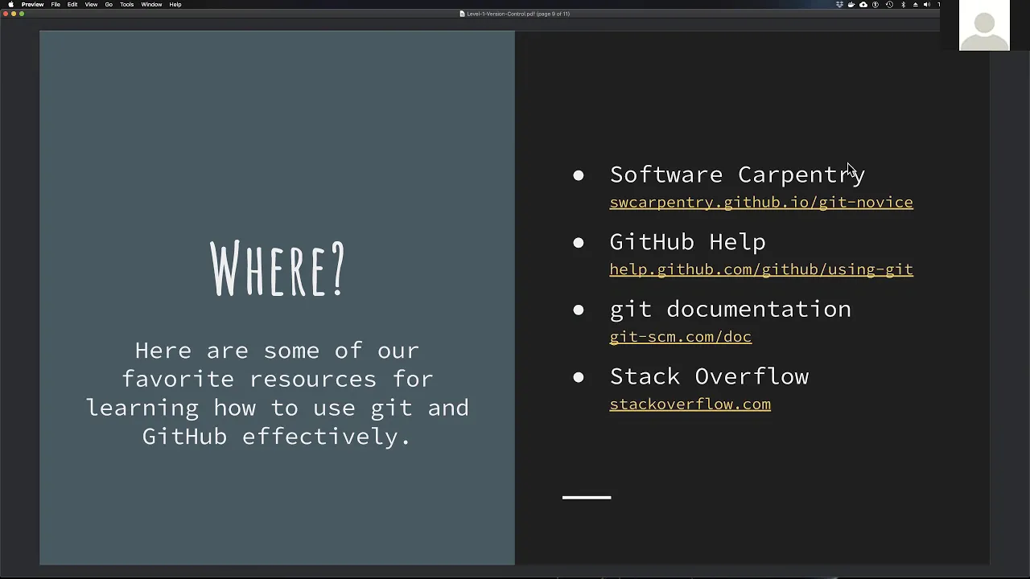Click the Software Carpentry heading
1030x579 pixels.
pos(737,175)
